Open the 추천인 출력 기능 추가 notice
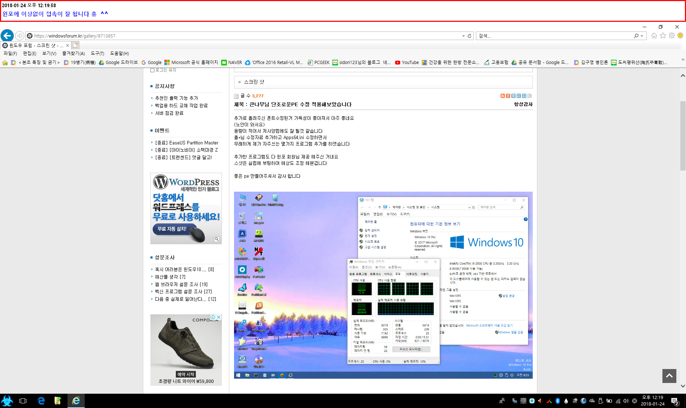 pos(176,98)
